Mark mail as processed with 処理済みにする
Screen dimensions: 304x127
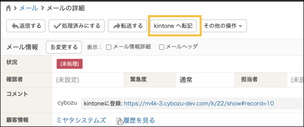77,26
